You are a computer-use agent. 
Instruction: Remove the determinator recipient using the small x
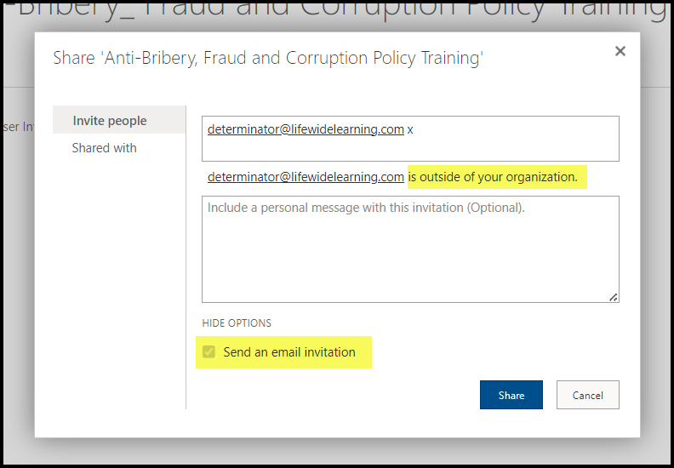point(410,130)
